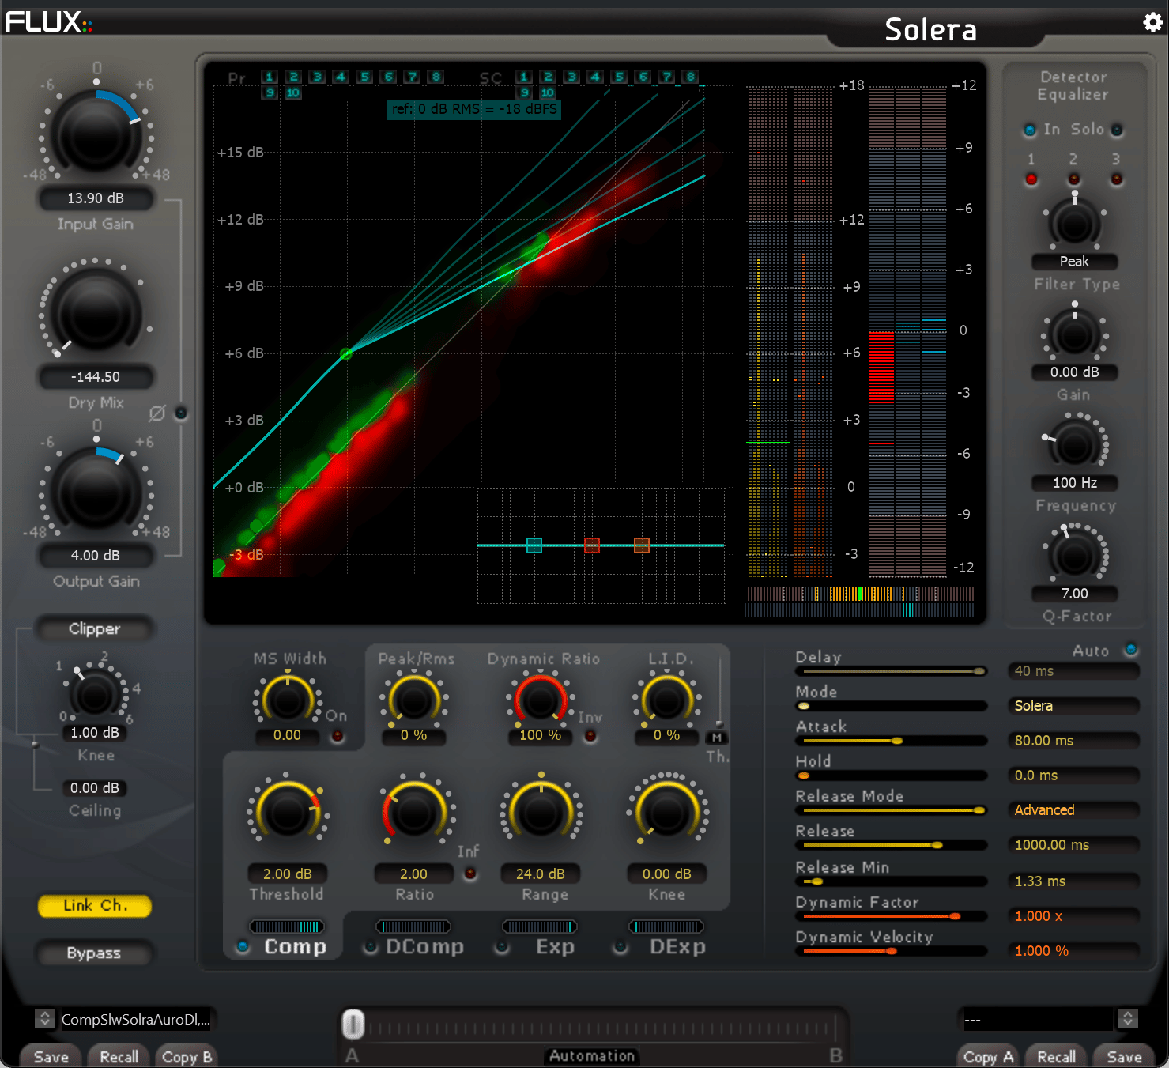Click the Input Gain knob
The height and width of the screenshot is (1068, 1169).
click(96, 132)
